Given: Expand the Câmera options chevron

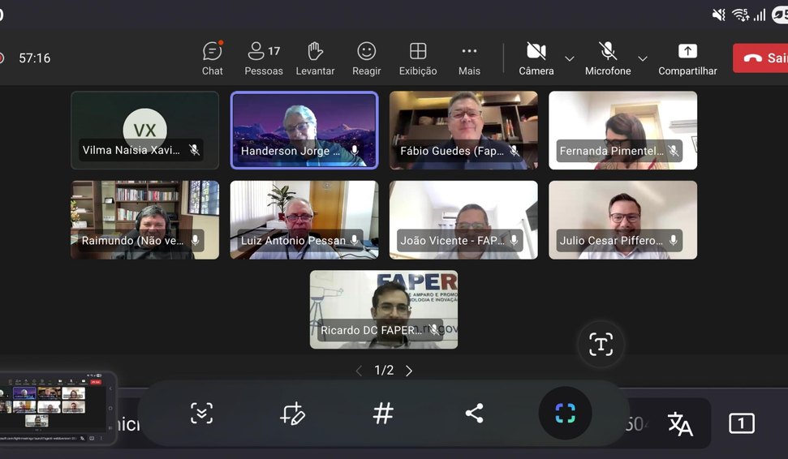Looking at the screenshot, I should pyautogui.click(x=570, y=58).
